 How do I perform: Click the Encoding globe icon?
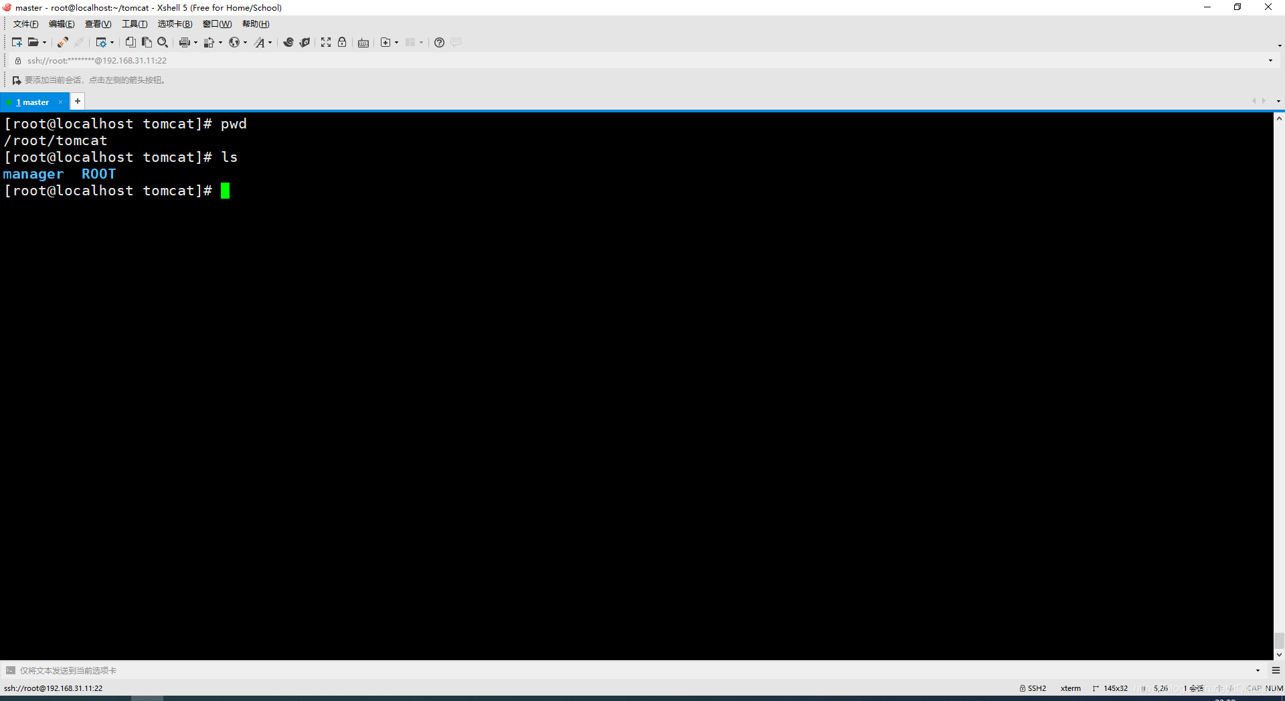[x=234, y=42]
